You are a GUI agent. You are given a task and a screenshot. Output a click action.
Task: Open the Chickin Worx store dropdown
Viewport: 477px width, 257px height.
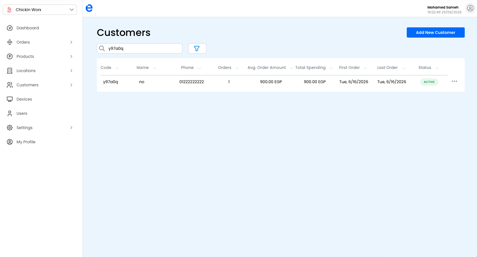40,10
